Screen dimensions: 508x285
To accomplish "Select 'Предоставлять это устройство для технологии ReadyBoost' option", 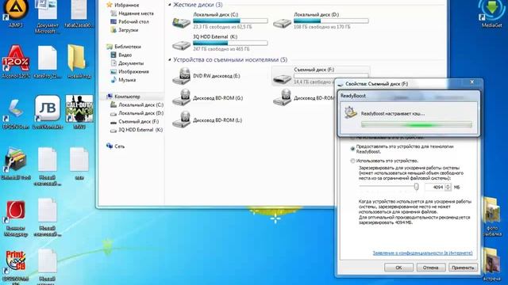I will click(352, 149).
